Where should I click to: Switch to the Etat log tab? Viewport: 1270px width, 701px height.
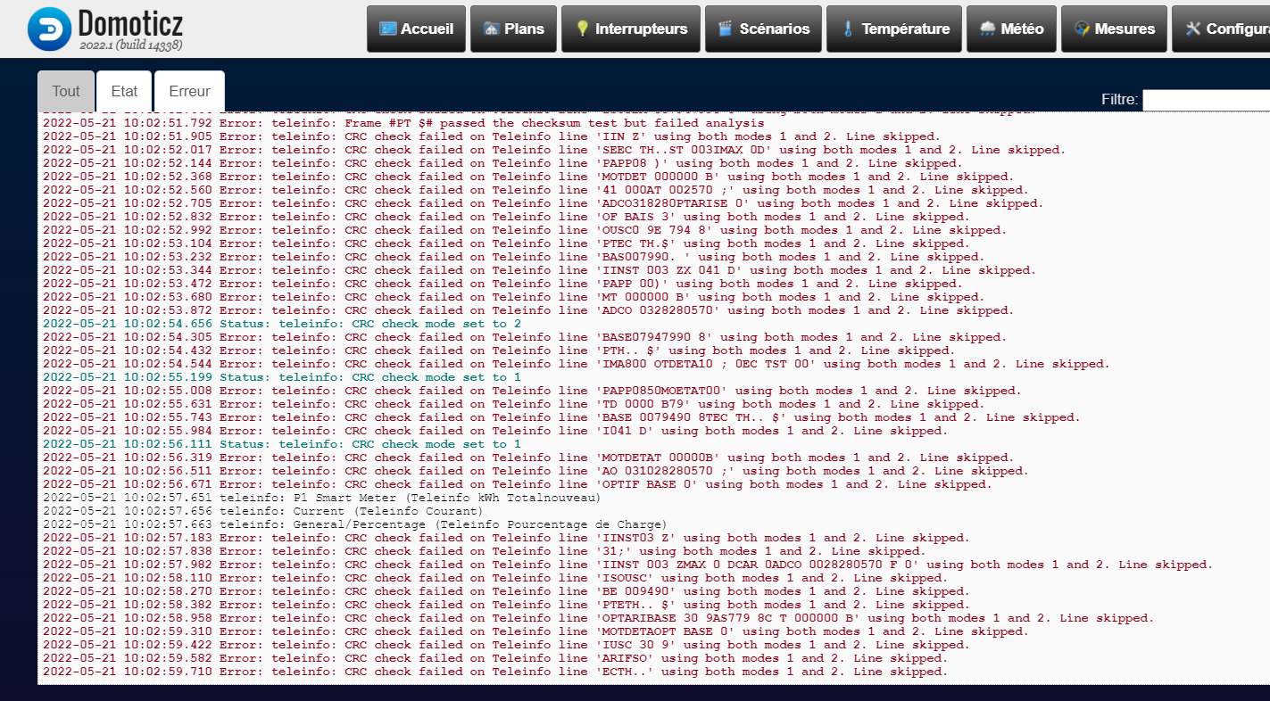(124, 91)
